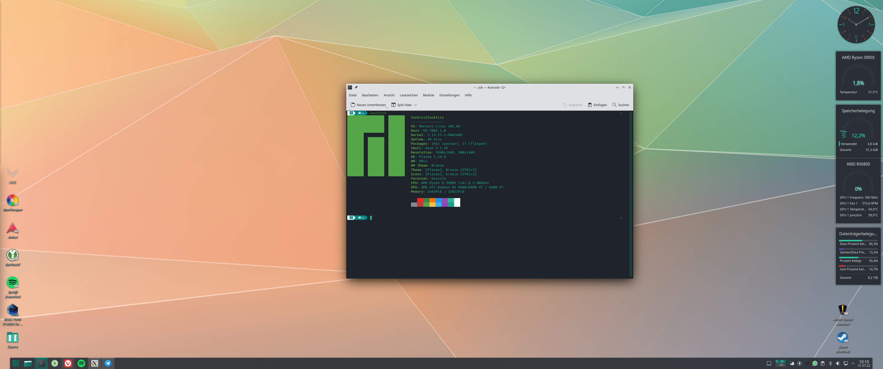Click the AMD Ryzen 3900X CPU widget
The width and height of the screenshot is (883, 369).
[x=858, y=76]
